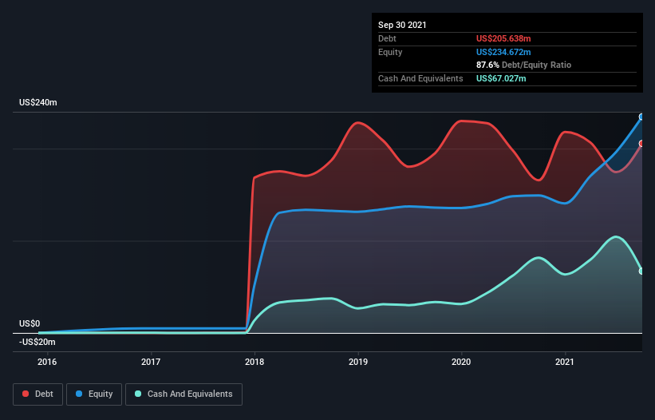Viewport: 655px width, 420px height.
Task: Click the US$234.672m equity value
Action: (503, 52)
